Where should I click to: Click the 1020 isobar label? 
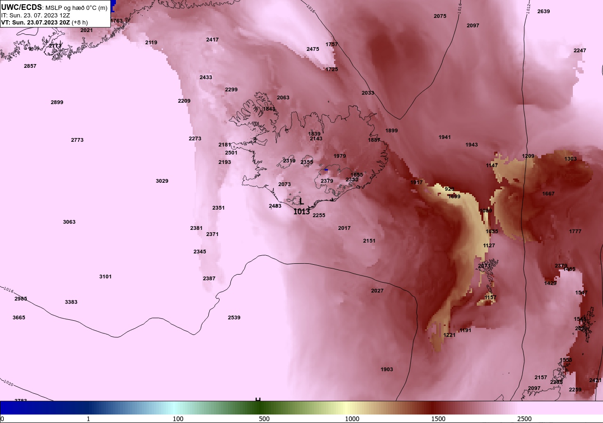8,383
